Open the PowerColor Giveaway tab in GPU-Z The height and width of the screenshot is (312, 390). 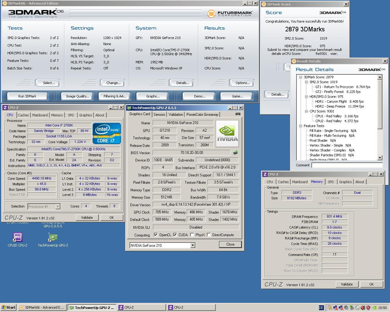[202, 115]
